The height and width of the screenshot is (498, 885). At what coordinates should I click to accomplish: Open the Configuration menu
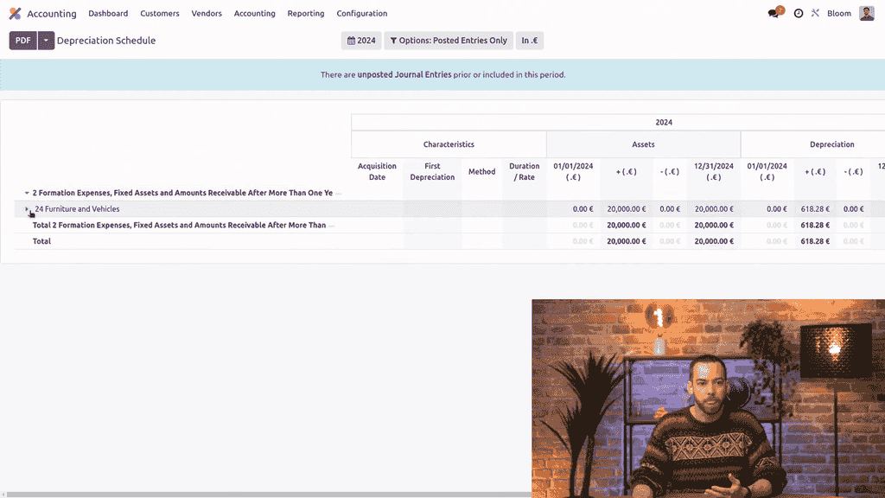361,14
